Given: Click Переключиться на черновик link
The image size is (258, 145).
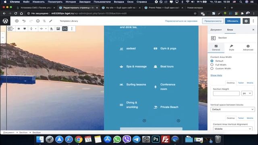Looking at the screenshot, I should [x=181, y=21].
